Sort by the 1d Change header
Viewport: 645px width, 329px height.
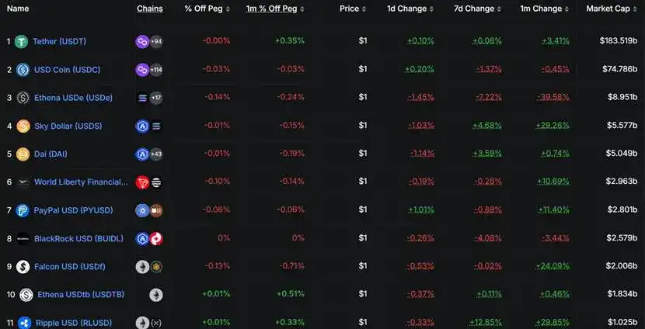(x=407, y=9)
